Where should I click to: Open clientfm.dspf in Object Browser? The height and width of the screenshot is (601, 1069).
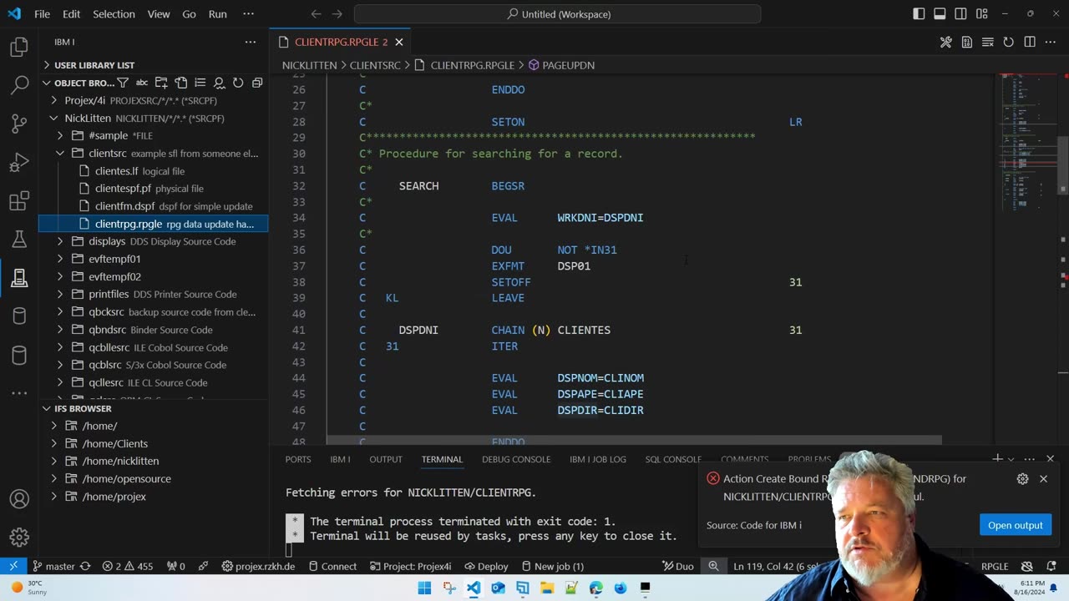coord(174,206)
